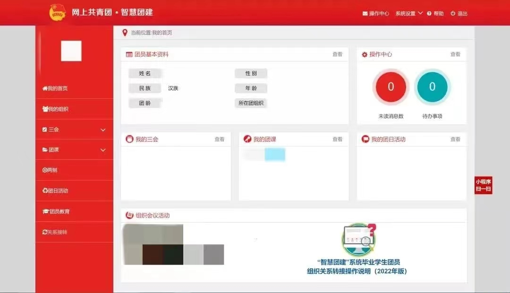This screenshot has height=293, width=510.
Task: Expand the 团课 sidebar submenu
Action: [x=103, y=150]
